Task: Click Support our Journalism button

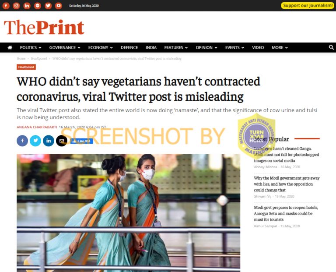Action: click(308, 5)
